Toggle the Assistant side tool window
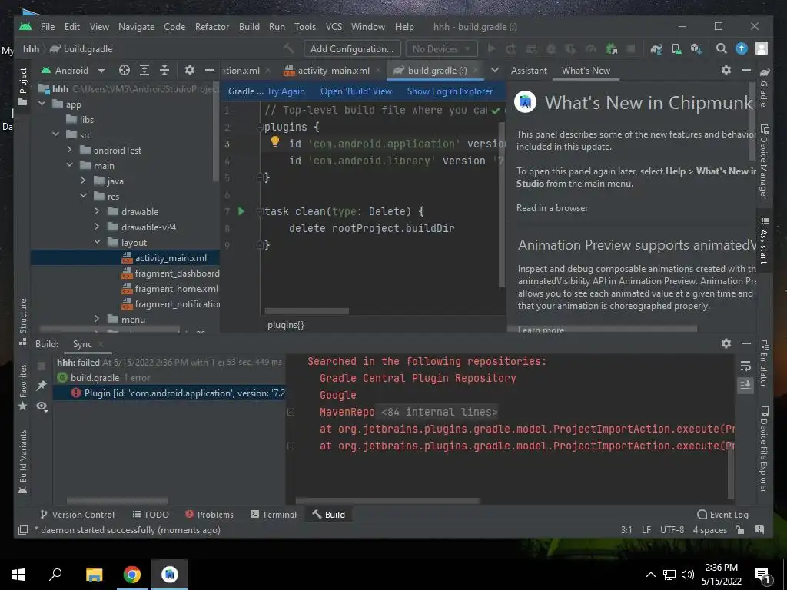The image size is (787, 590). click(764, 240)
